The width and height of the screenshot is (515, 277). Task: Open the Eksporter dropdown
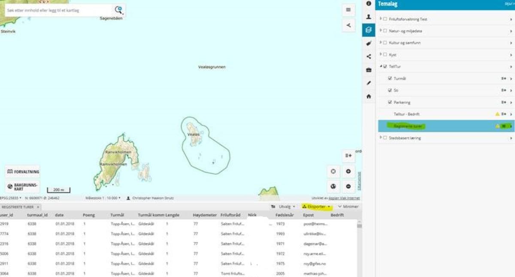317,206
